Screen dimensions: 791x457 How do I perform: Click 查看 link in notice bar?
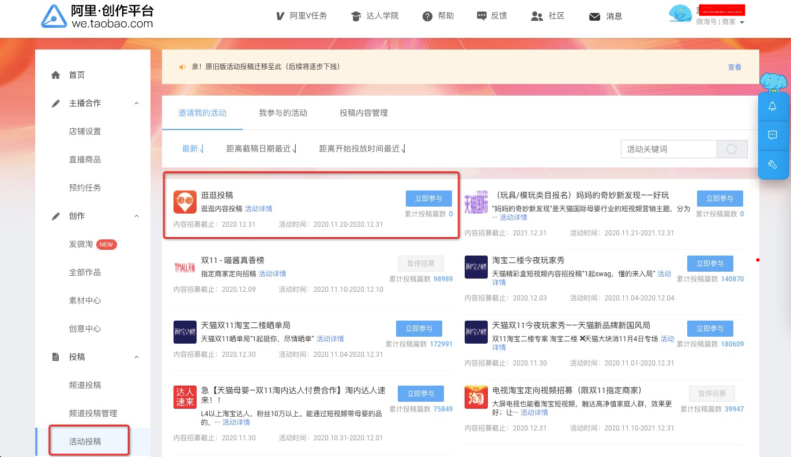tap(734, 67)
